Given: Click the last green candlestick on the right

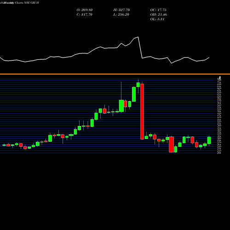Looking at the screenshot, I should point(209,140).
